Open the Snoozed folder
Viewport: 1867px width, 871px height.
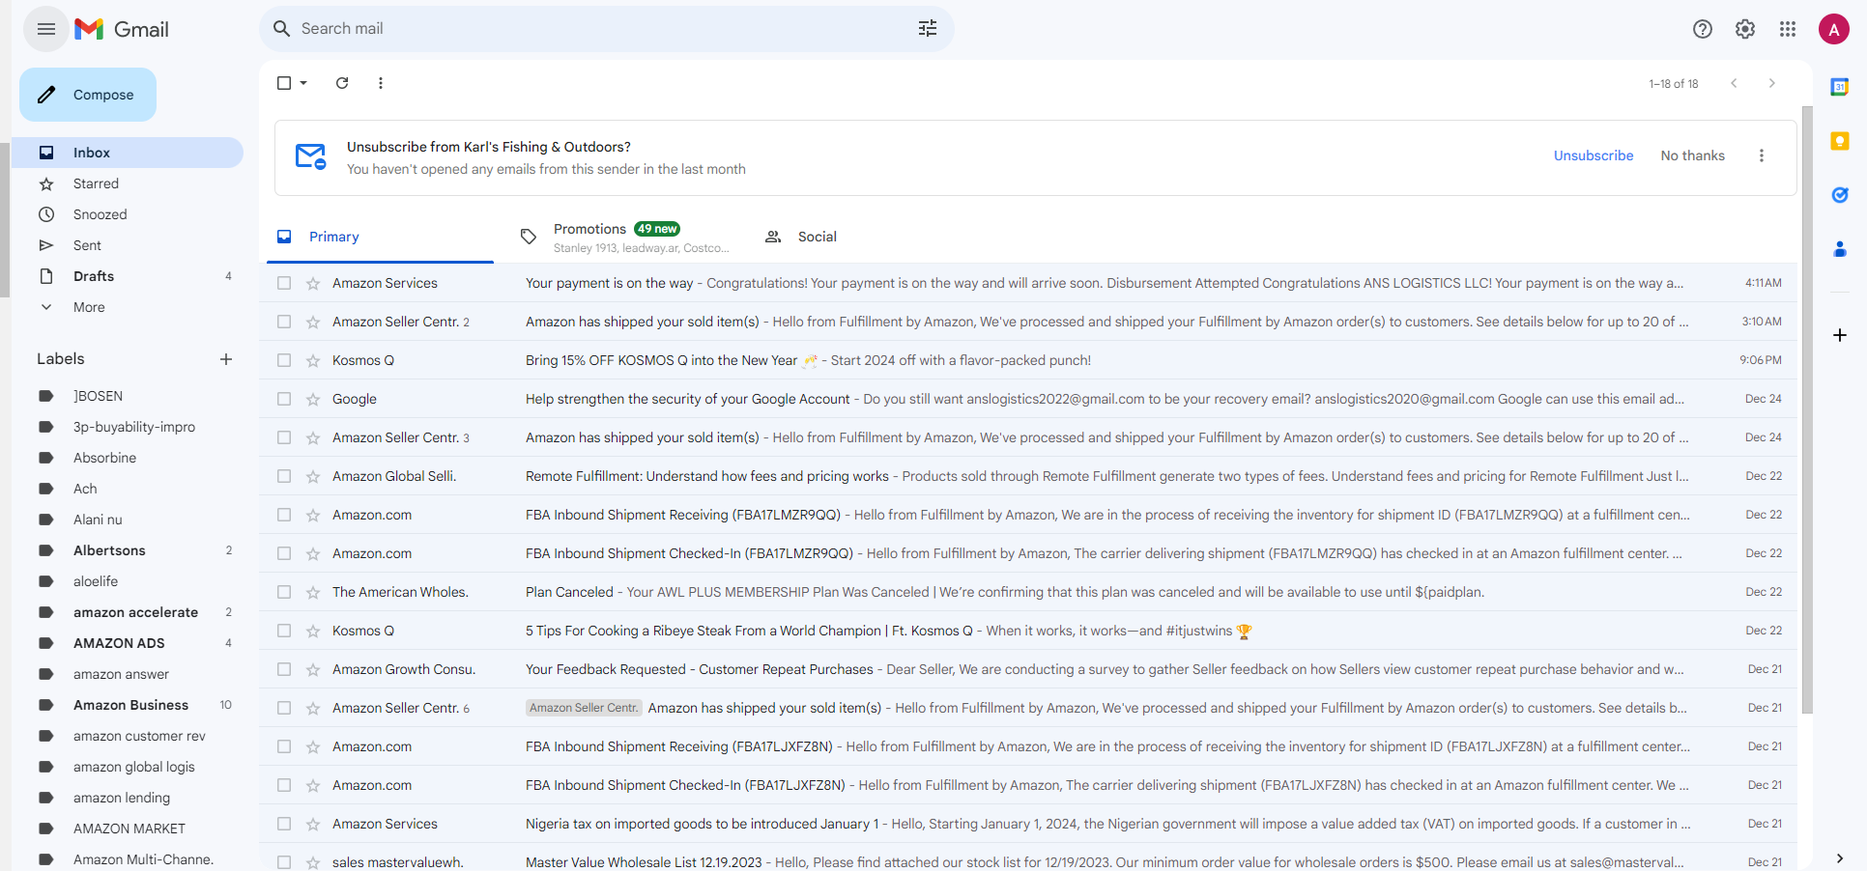click(126, 214)
